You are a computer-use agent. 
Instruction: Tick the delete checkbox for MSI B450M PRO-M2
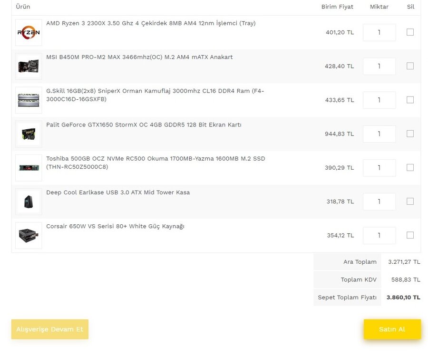(x=410, y=66)
